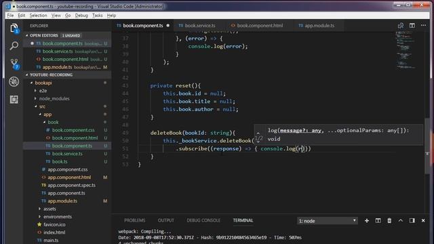Switch to the app.module.ts editor tab
The width and height of the screenshot is (434, 244).
point(318,26)
